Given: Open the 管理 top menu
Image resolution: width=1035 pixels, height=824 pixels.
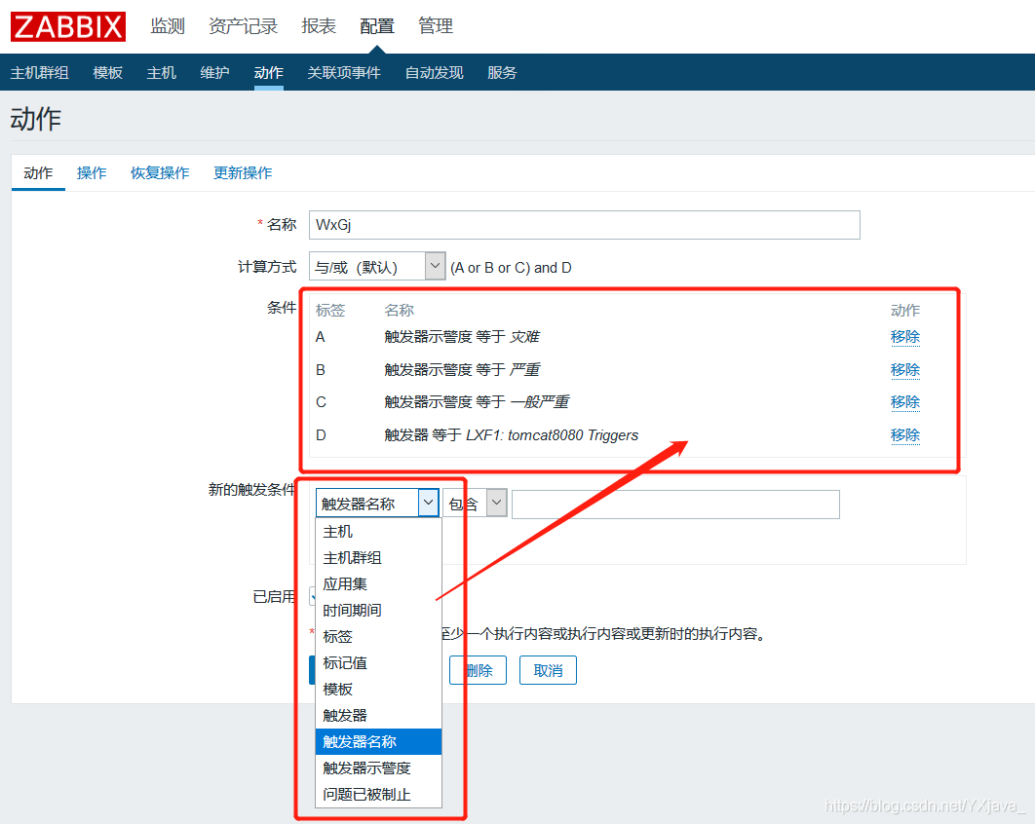Looking at the screenshot, I should click(436, 26).
